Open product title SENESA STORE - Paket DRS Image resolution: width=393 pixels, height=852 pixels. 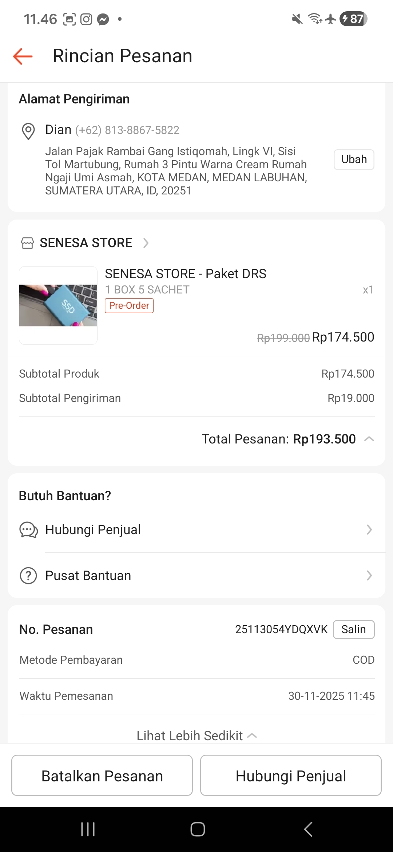tap(186, 274)
